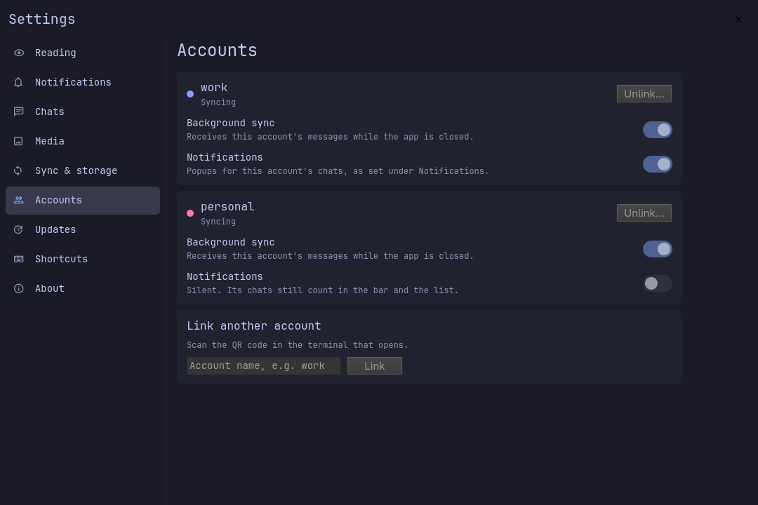Click the Syncing status under personal

(218, 222)
